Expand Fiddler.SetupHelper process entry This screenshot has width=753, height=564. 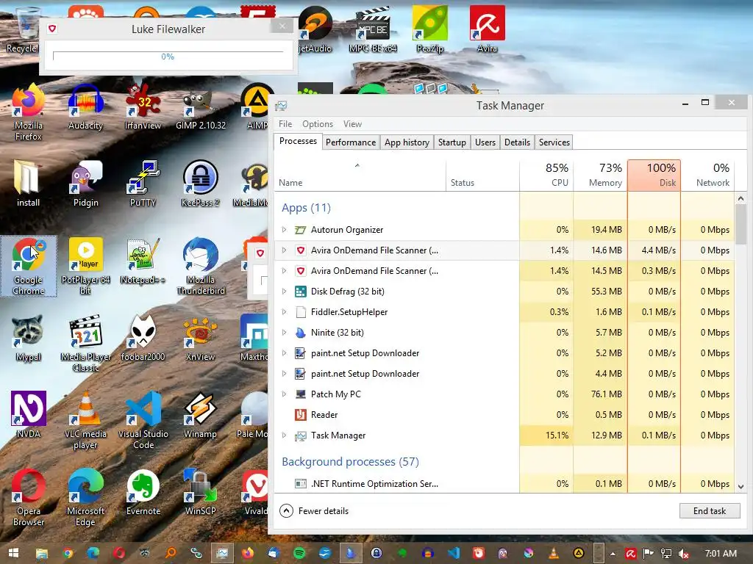click(284, 312)
